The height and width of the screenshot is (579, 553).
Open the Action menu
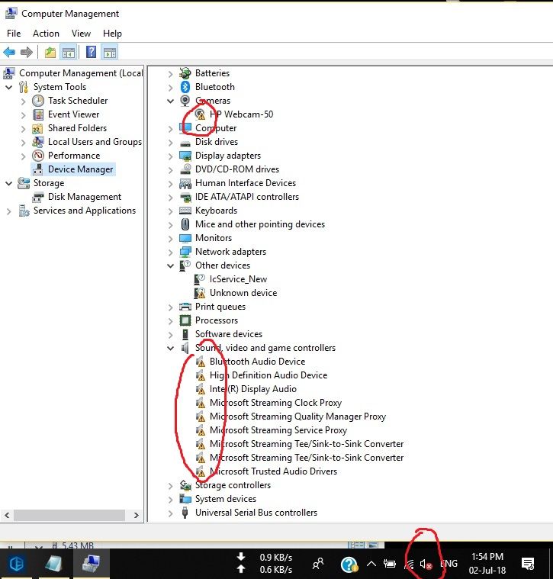pyautogui.click(x=46, y=34)
